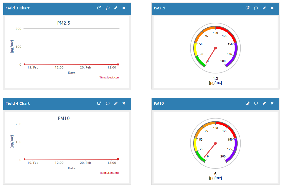Edit the Field 3 Chart widget
This screenshot has width=282, height=187.
116,8
